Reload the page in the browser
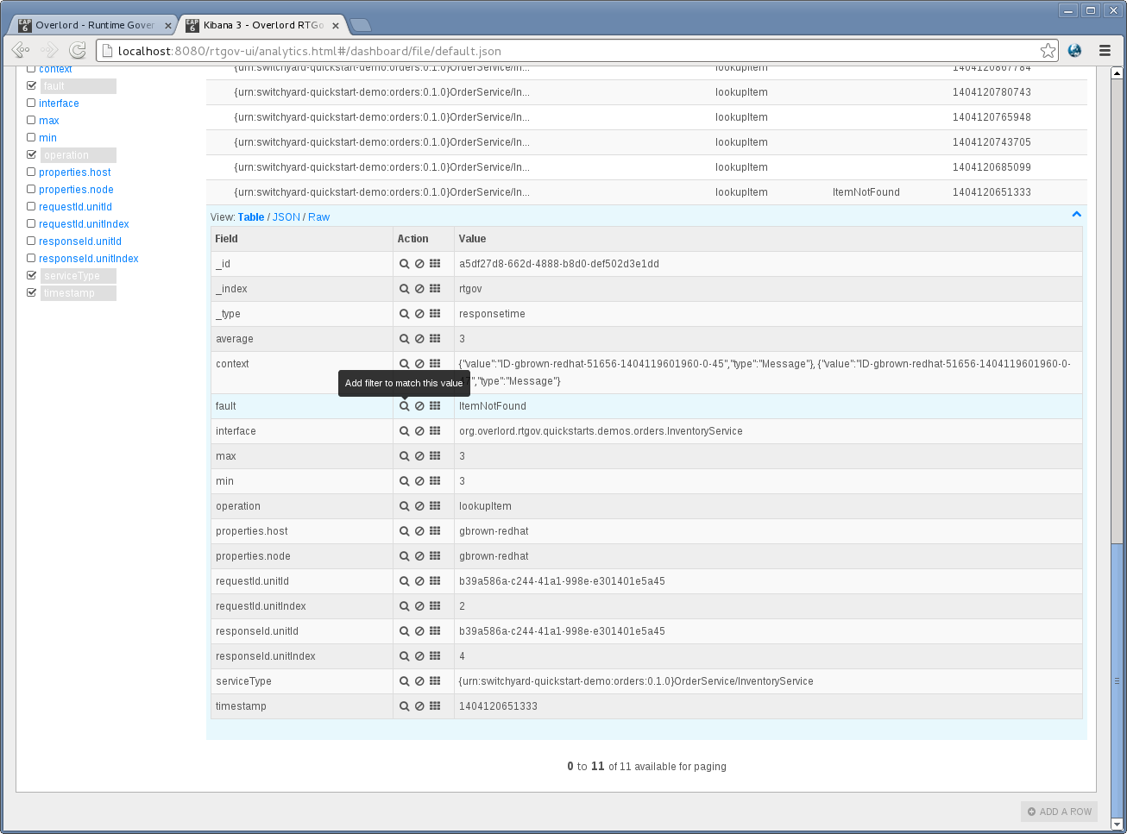The width and height of the screenshot is (1127, 834). (78, 50)
